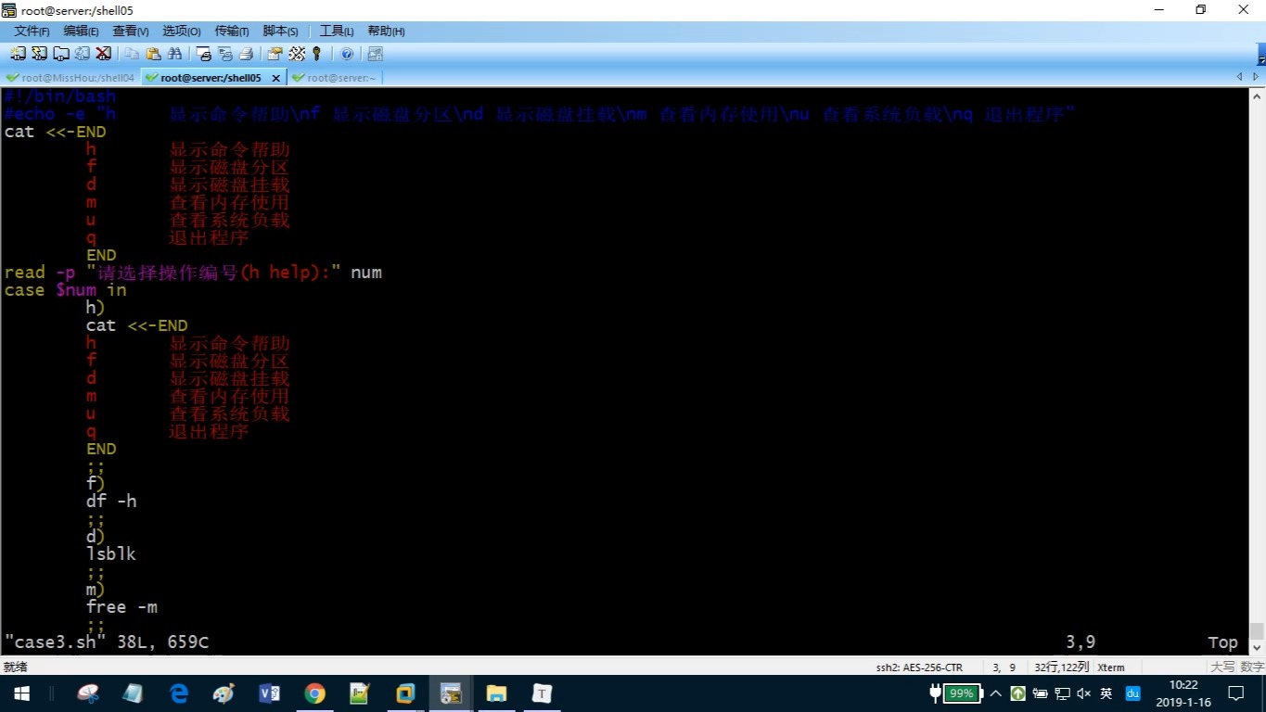Click the 'case $num in' line
This screenshot has width=1266, height=712.
[65, 290]
